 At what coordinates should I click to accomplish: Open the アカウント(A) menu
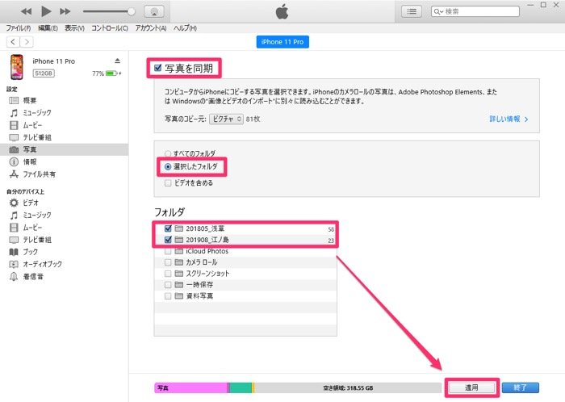click(151, 28)
